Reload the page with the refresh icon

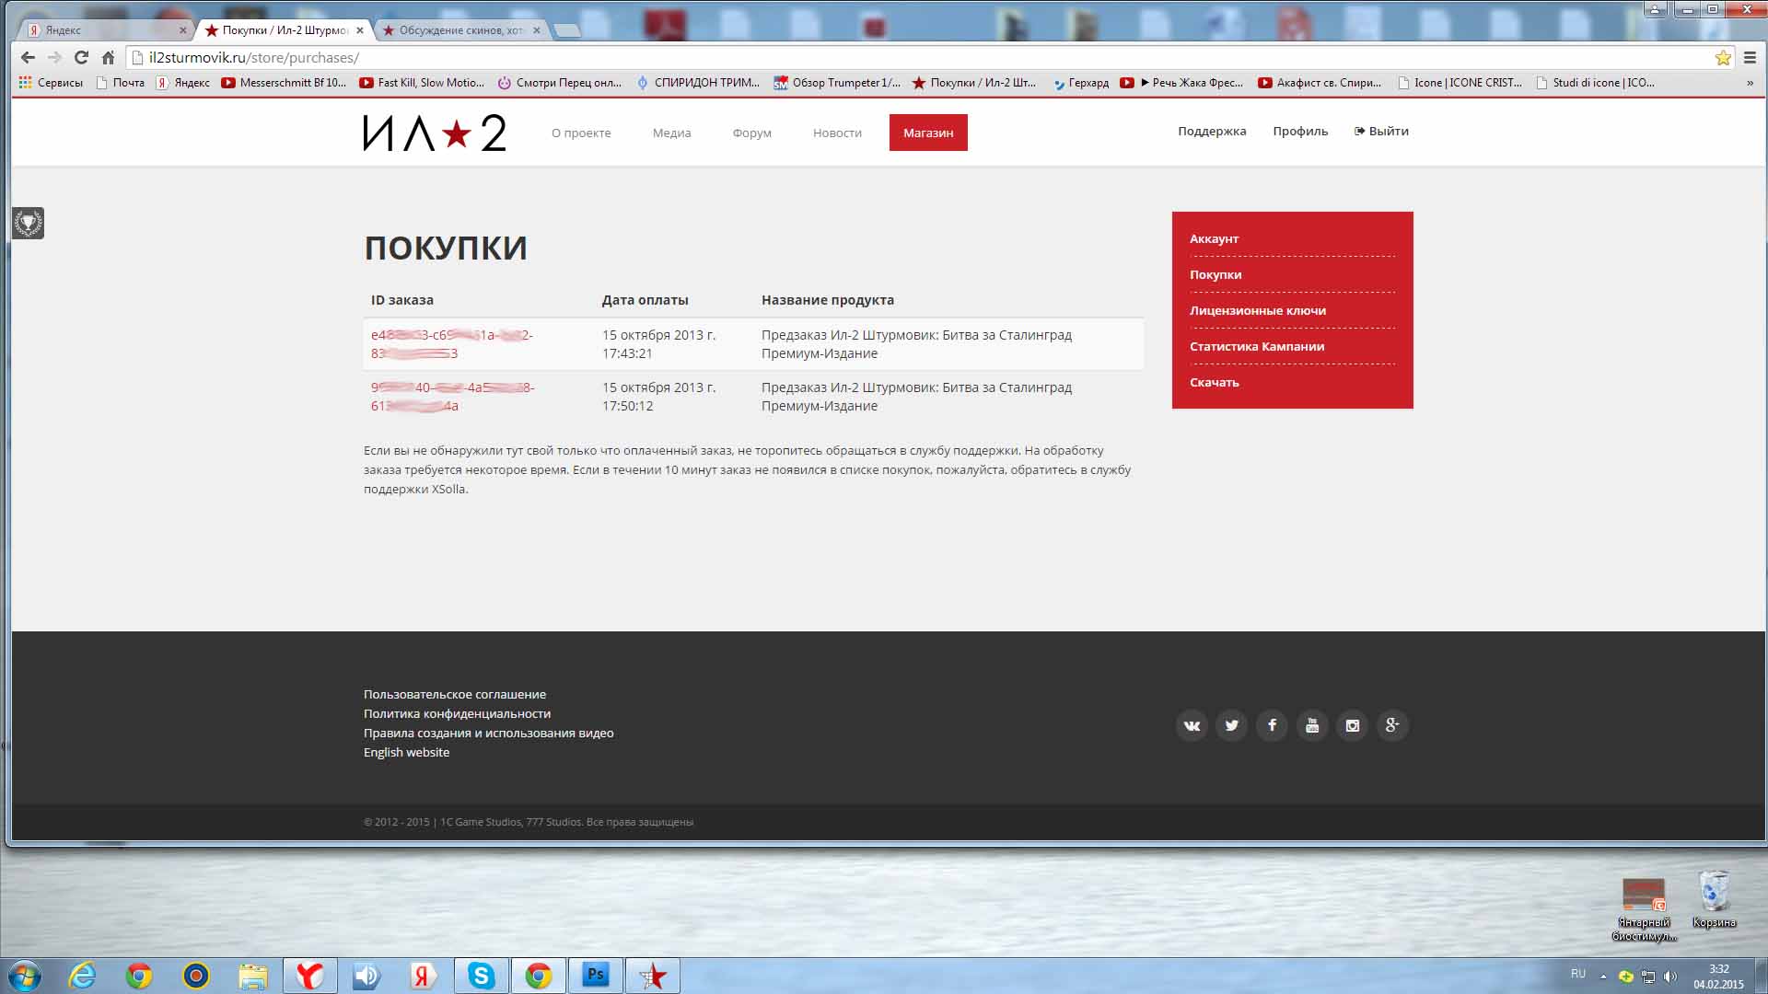point(81,57)
